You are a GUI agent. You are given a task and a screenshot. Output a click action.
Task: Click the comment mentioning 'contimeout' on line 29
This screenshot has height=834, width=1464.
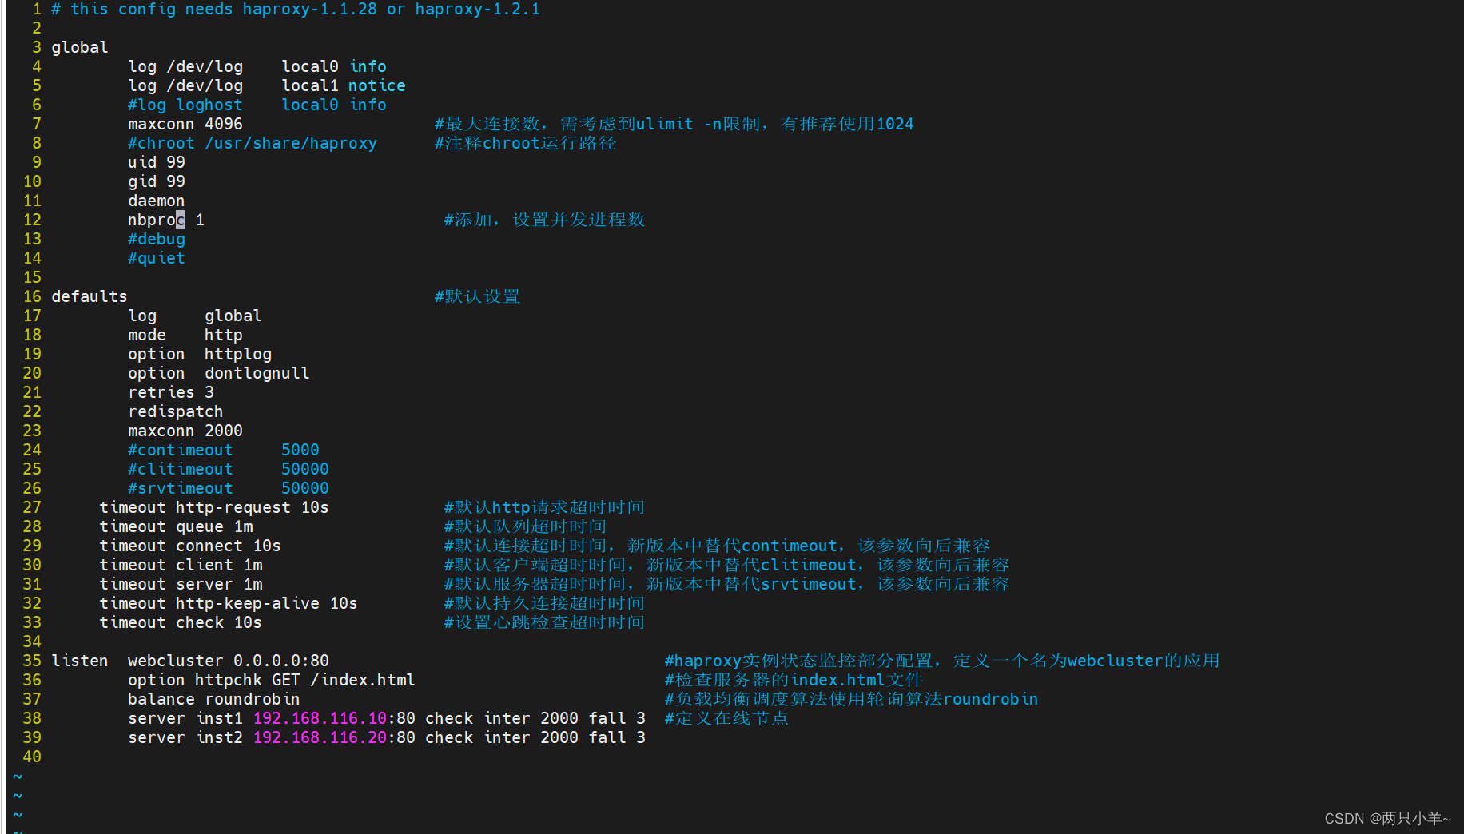717,546
